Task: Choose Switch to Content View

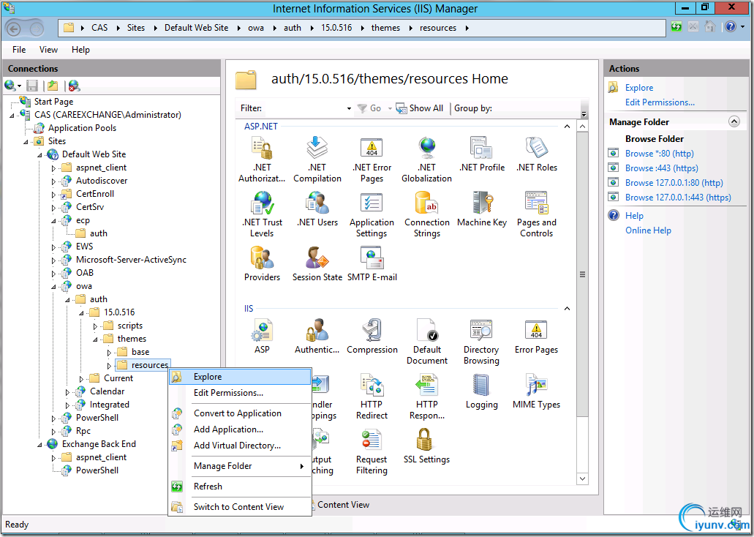Action: pos(239,507)
